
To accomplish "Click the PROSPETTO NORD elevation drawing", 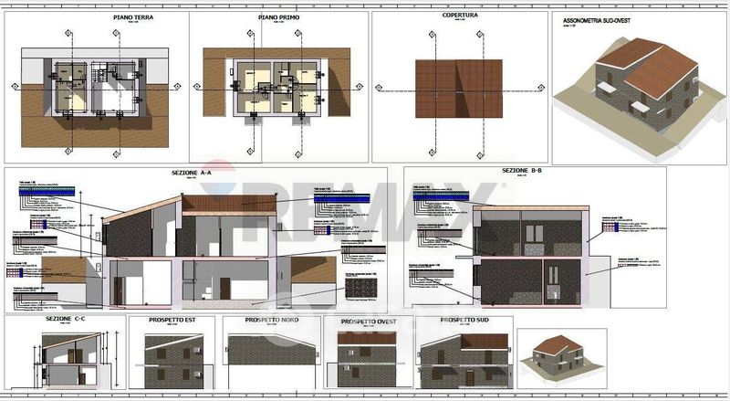I will [271, 363].
